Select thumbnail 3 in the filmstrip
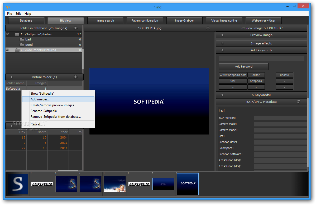 [66, 184]
